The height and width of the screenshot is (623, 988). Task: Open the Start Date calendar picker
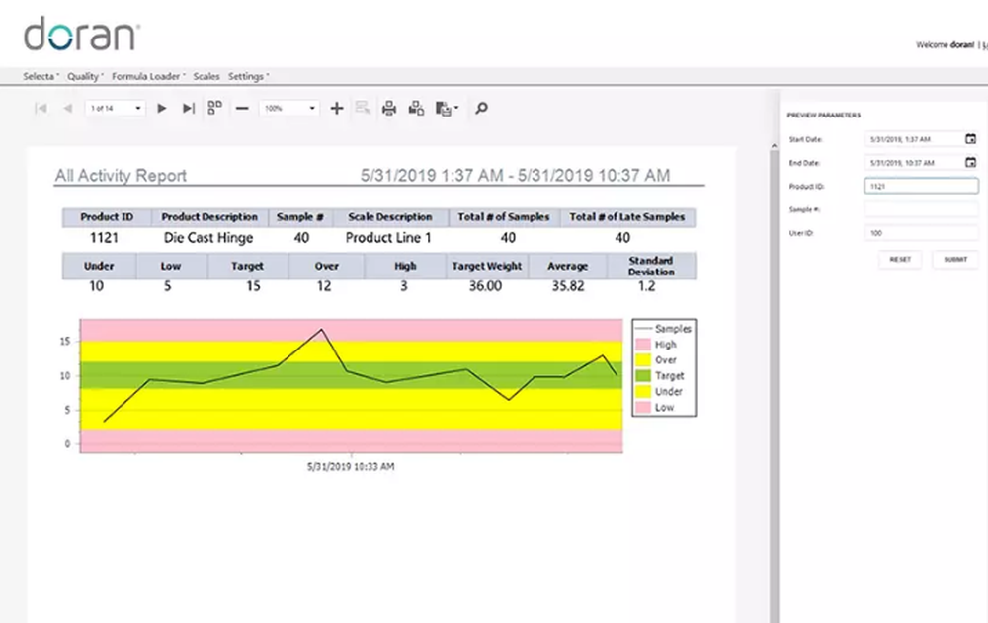970,139
